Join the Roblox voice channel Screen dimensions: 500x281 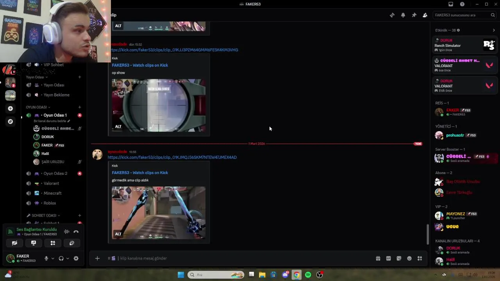(x=54, y=203)
